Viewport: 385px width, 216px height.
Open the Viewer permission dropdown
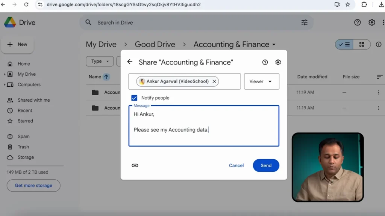(x=261, y=81)
